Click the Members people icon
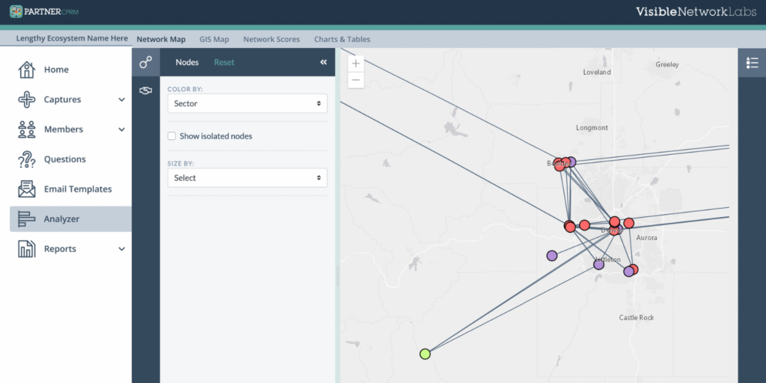766x383 pixels. (x=26, y=129)
